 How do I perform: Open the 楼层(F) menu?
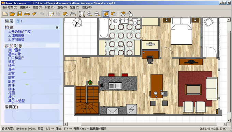pos(37,7)
